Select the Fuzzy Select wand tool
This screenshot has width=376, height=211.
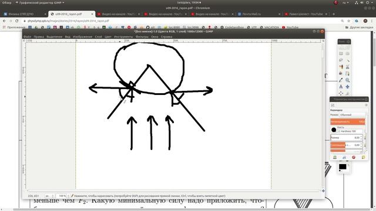point(347,60)
